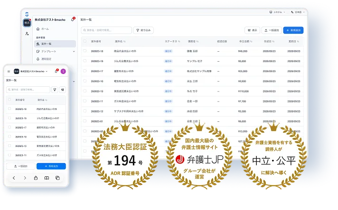Sort by 作成日 column in desktop table
This screenshot has width=338, height=210.
click(x=269, y=41)
